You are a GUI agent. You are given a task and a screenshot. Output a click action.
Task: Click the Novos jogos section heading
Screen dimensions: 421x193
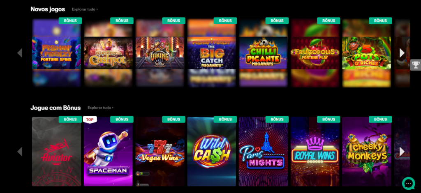click(48, 9)
